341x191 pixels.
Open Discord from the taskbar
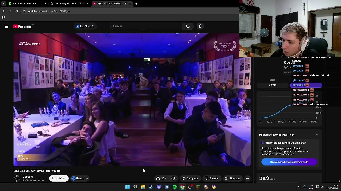pos(159,187)
